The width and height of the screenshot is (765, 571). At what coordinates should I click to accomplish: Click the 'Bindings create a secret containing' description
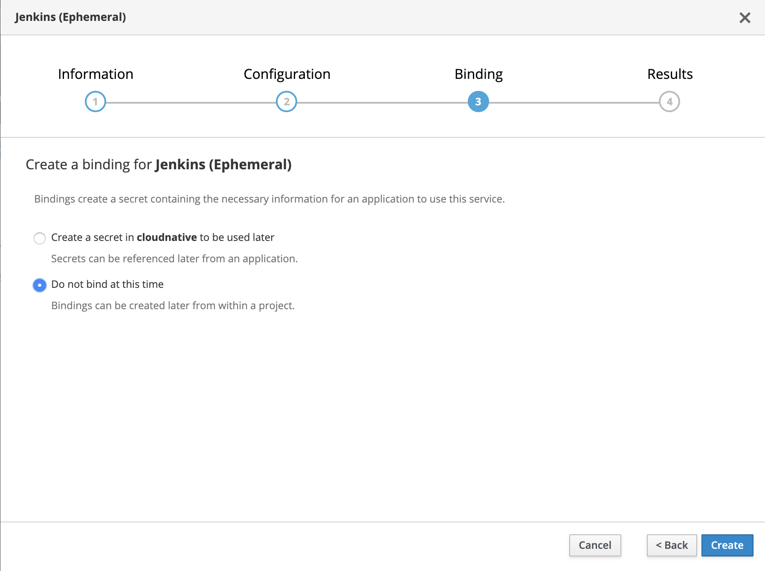click(x=269, y=199)
